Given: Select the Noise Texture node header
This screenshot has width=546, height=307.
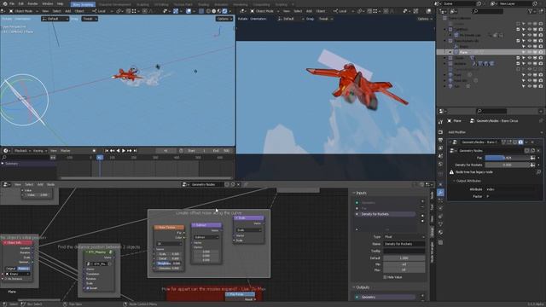Looking at the screenshot, I should pos(169,228).
